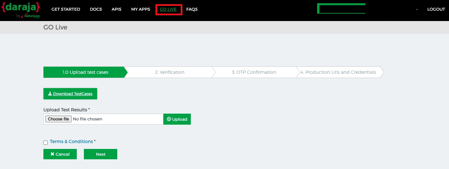
Task: Open the Terms & Conditions link
Action: [x=71, y=141]
